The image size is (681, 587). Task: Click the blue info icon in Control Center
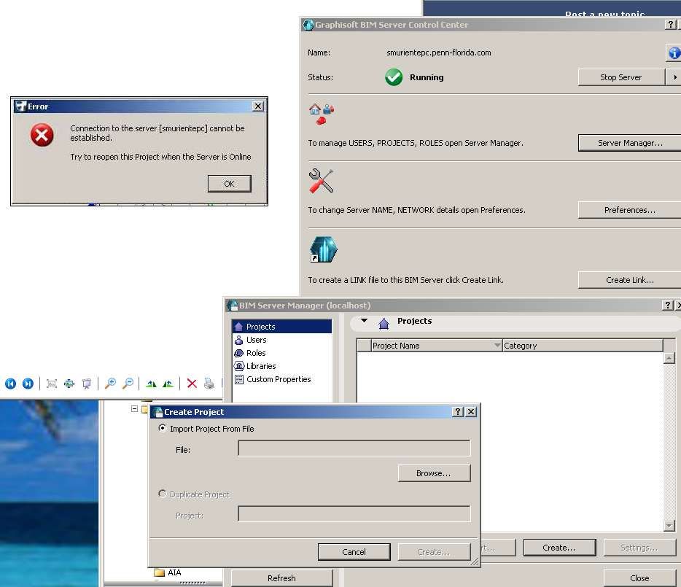point(674,53)
